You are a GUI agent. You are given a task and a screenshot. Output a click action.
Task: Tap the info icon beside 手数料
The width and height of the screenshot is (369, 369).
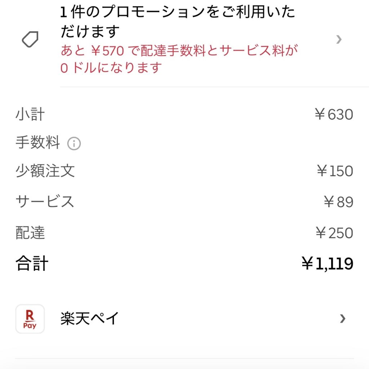pyautogui.click(x=74, y=144)
